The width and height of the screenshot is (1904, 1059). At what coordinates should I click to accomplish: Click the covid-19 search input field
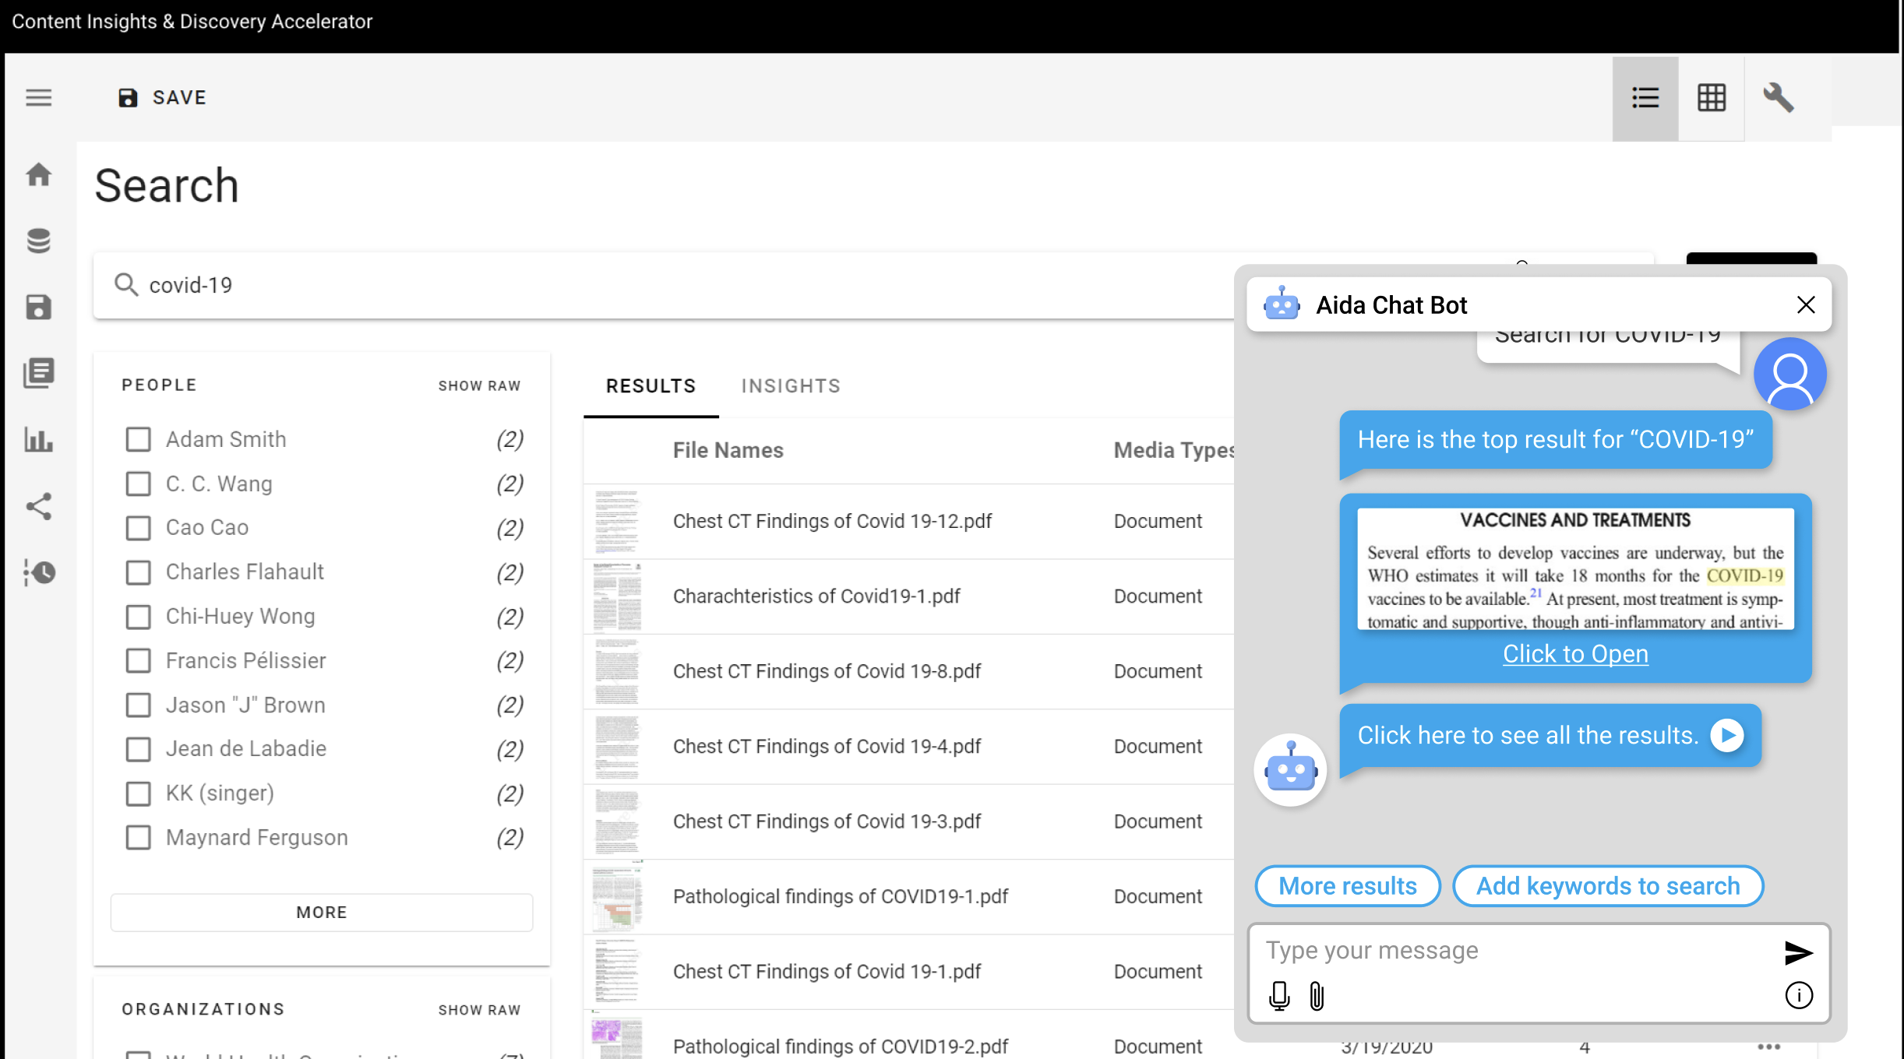point(662,285)
